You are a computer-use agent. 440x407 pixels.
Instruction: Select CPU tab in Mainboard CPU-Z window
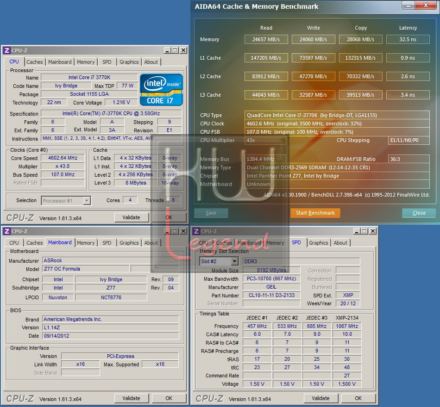point(14,243)
